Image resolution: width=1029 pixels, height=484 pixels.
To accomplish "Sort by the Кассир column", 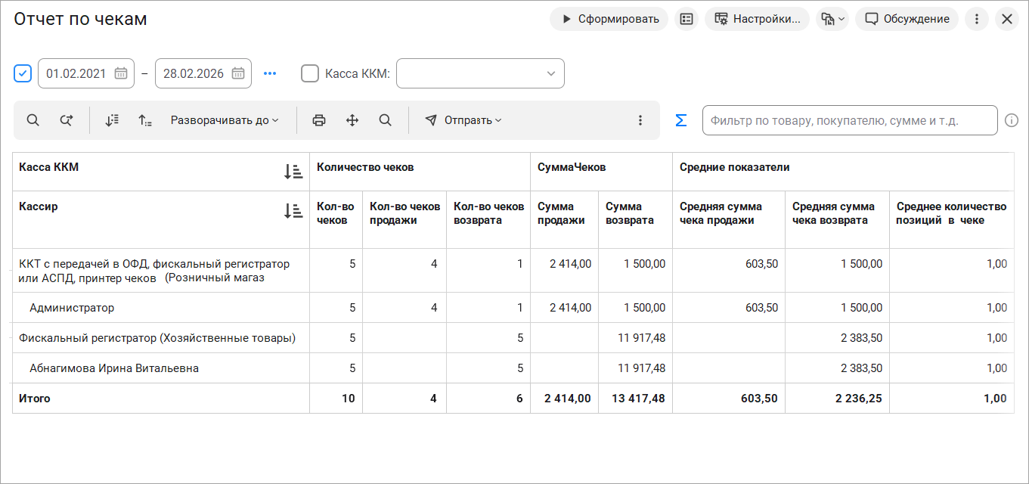I will [x=293, y=211].
